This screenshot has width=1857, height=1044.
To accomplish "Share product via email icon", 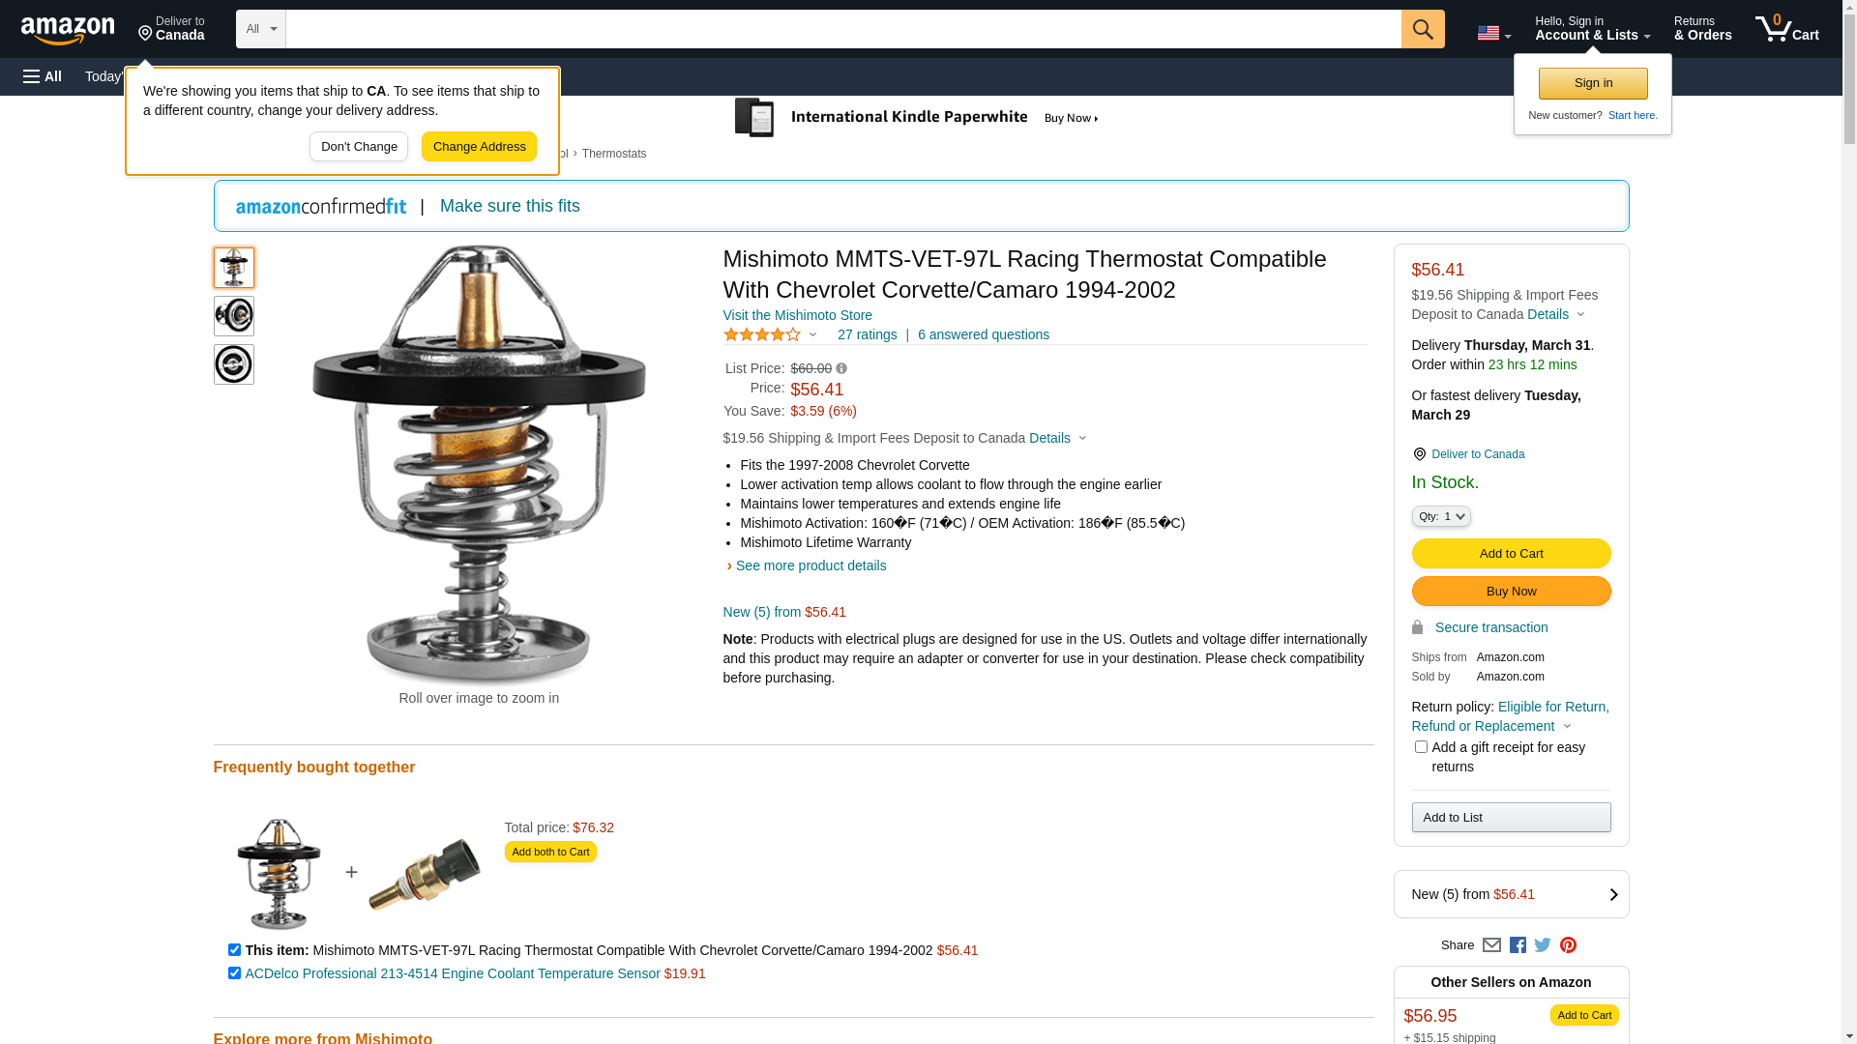I will click(x=1491, y=945).
